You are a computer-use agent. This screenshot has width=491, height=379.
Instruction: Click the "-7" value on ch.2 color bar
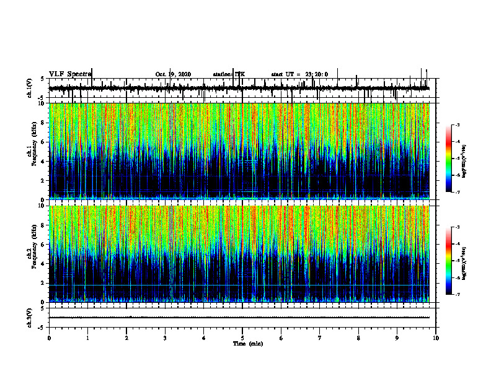[x=457, y=294]
